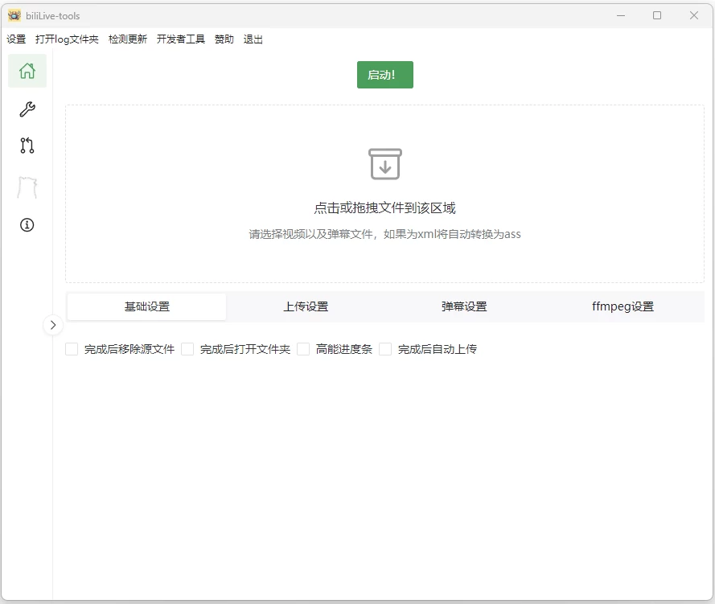The width and height of the screenshot is (715, 604).
Task: Select the Home icon in the sidebar
Action: point(27,71)
